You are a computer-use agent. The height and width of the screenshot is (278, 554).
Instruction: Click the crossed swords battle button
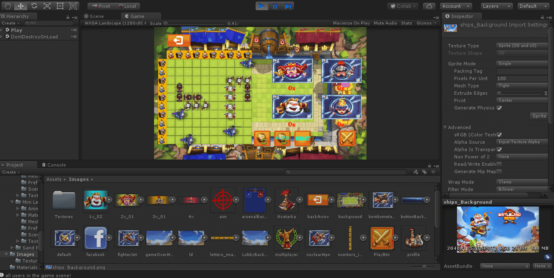pyautogui.click(x=348, y=138)
